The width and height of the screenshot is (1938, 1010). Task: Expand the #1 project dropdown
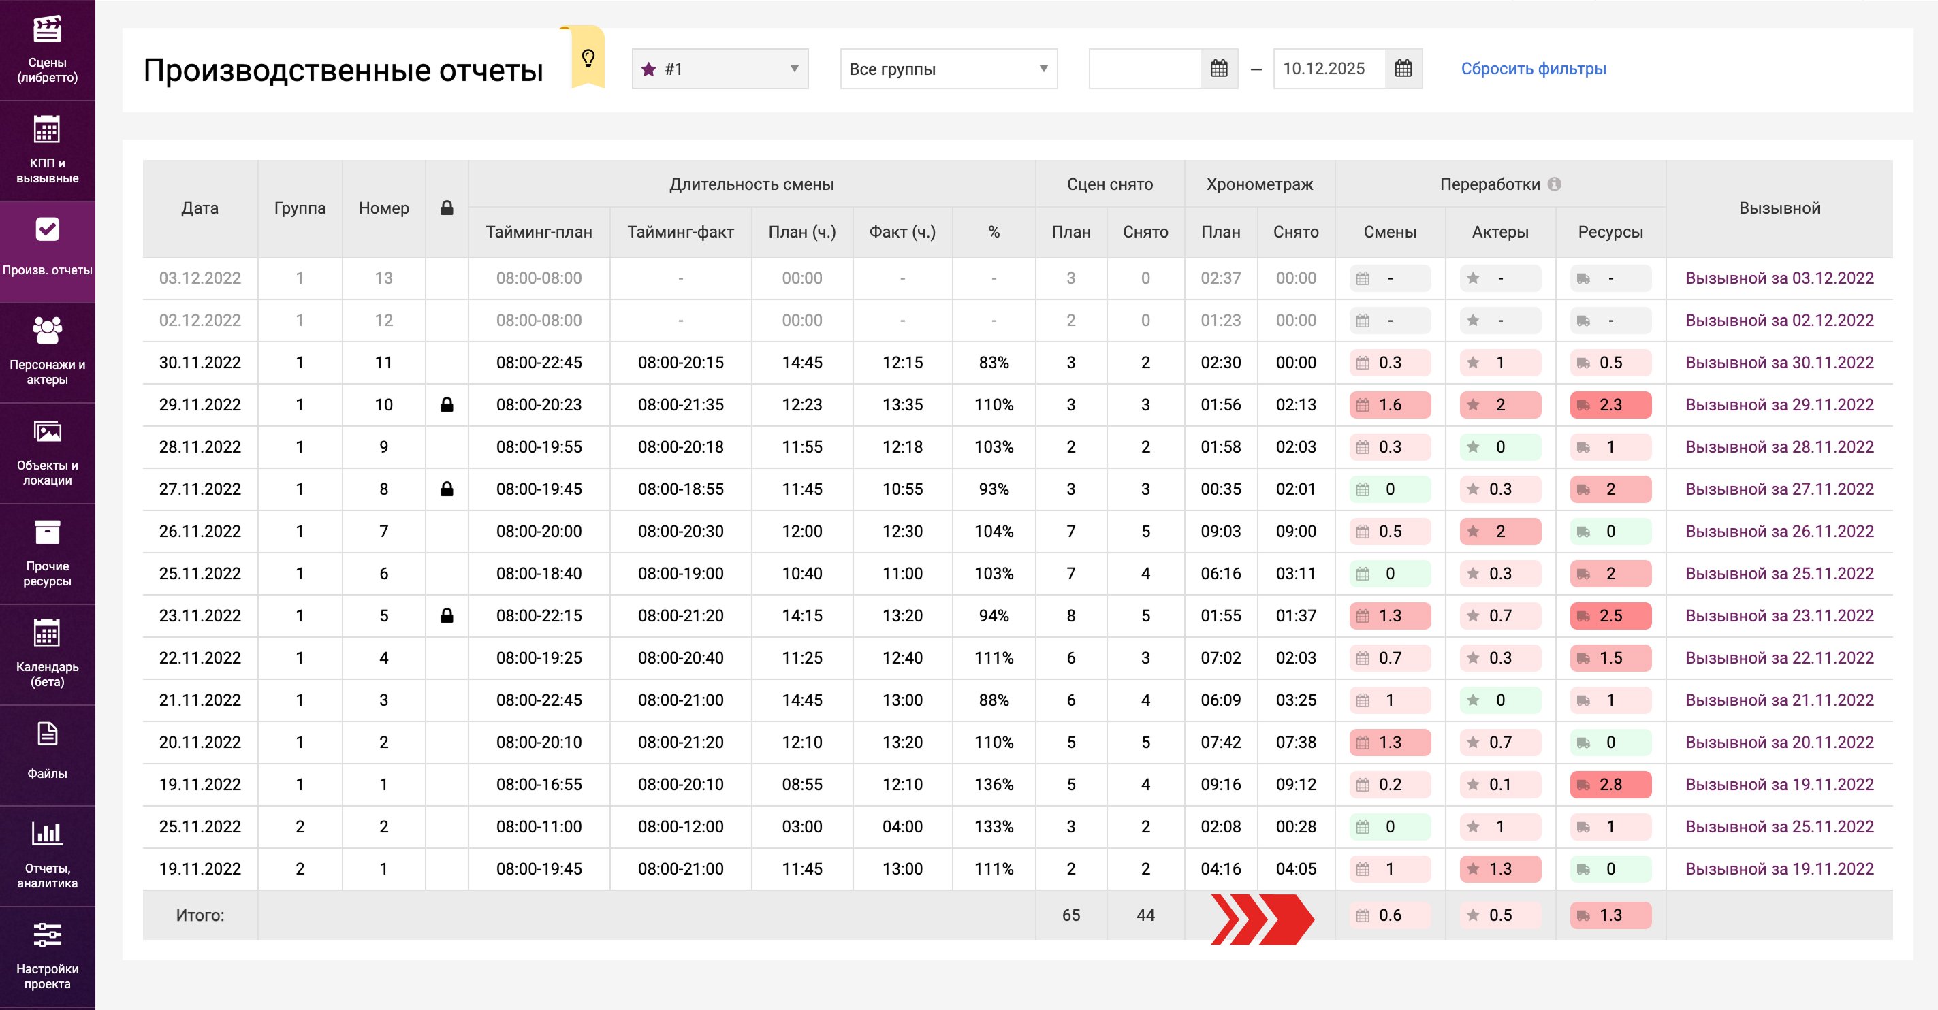click(720, 69)
